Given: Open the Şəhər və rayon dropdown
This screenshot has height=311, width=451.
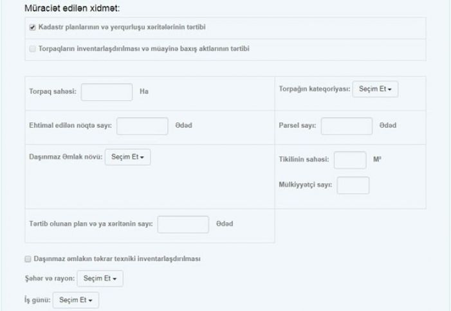Looking at the screenshot, I should point(100,279).
